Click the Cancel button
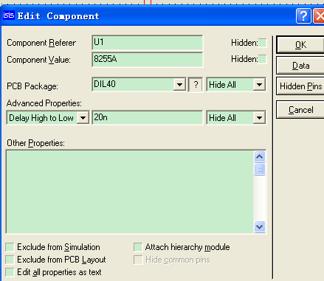The image size is (324, 281). click(300, 110)
